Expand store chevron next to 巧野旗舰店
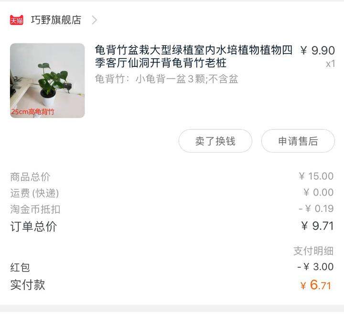This screenshot has width=344, height=315. coord(94,20)
